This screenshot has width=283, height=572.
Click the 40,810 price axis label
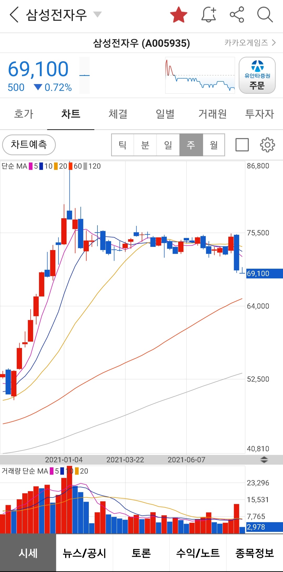[258, 449]
